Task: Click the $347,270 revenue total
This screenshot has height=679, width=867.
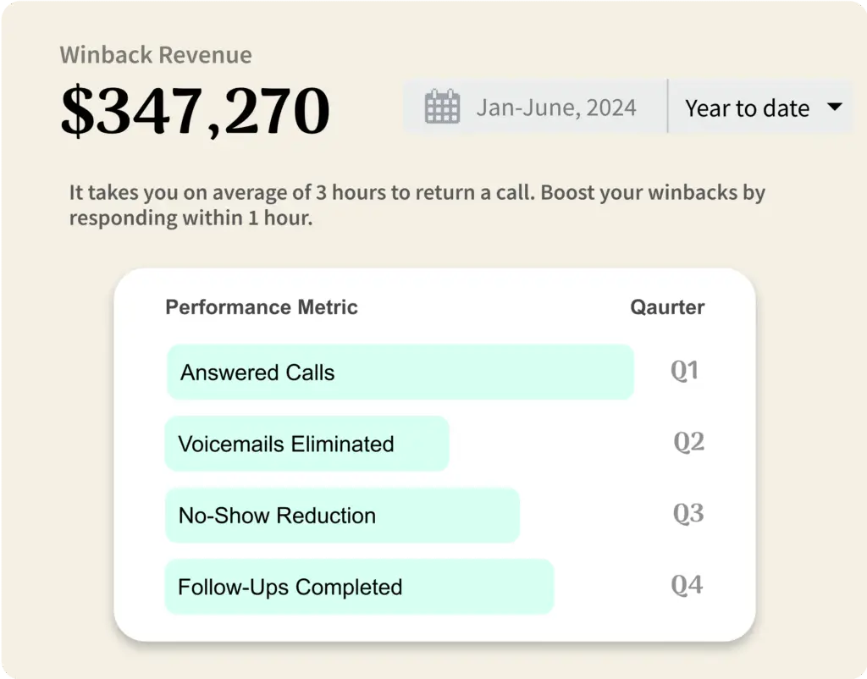Action: pos(195,110)
